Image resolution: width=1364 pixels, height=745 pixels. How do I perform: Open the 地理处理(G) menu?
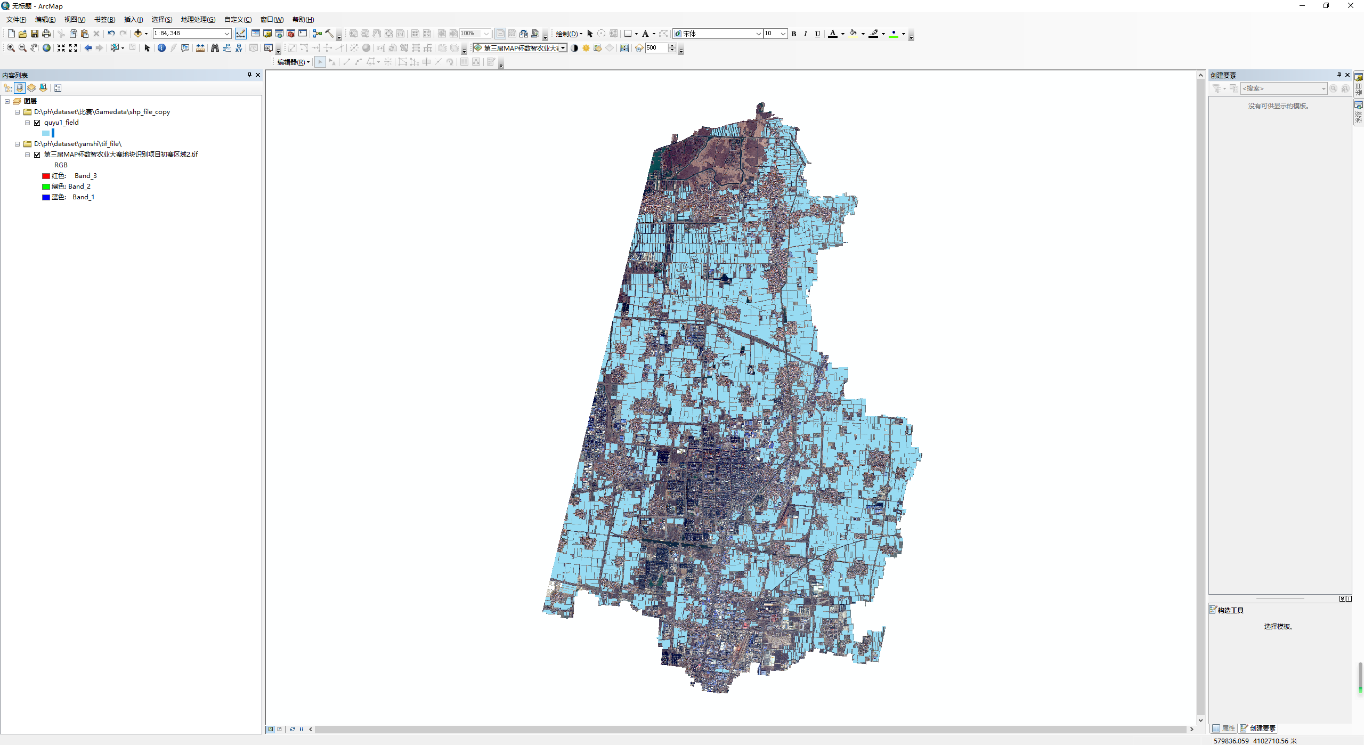tap(198, 19)
